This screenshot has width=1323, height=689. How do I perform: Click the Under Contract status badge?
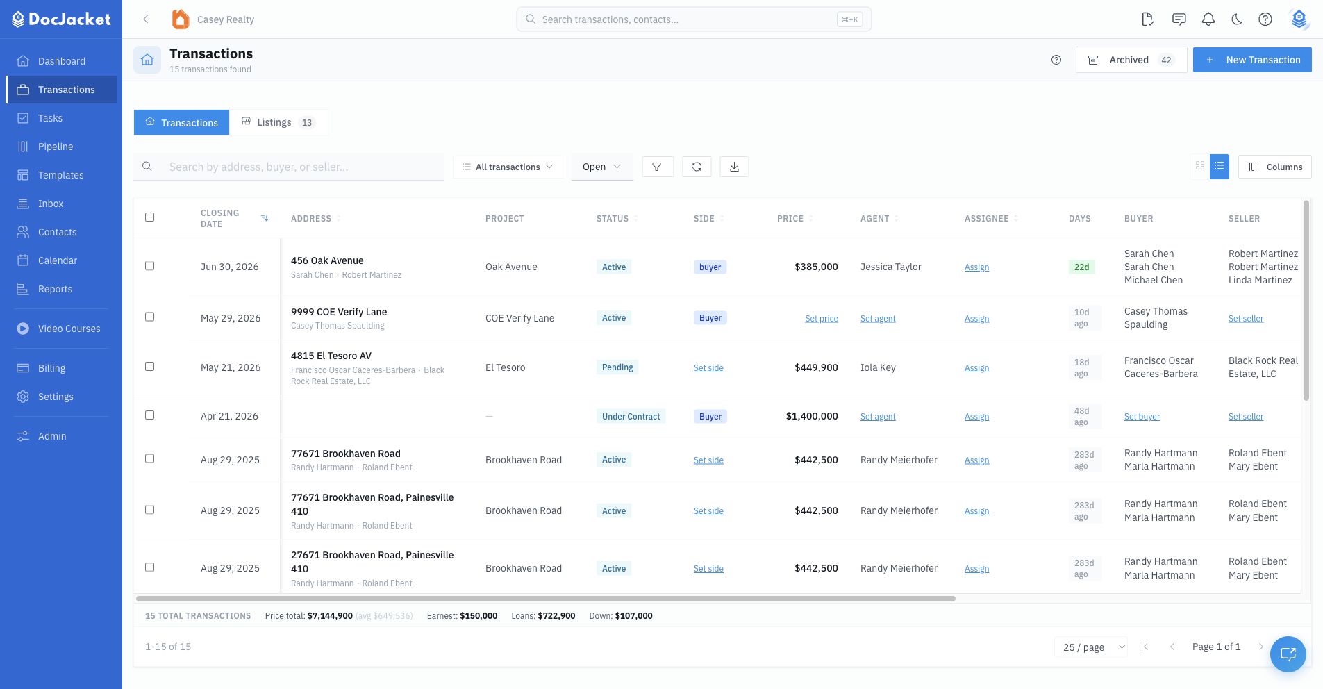tap(631, 416)
